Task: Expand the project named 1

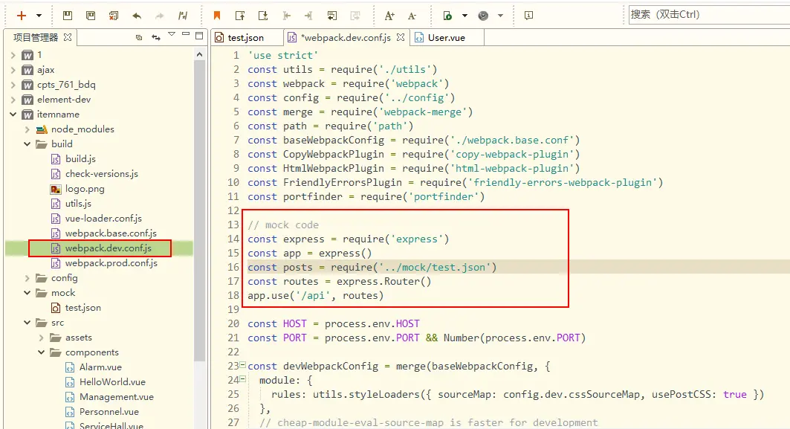Action: pos(13,55)
